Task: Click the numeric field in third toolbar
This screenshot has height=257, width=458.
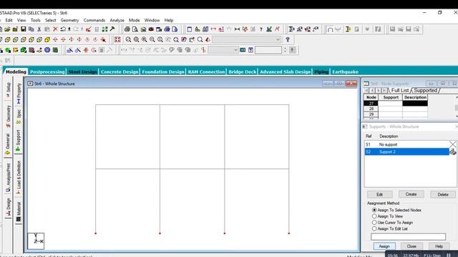Action: click(x=268, y=50)
